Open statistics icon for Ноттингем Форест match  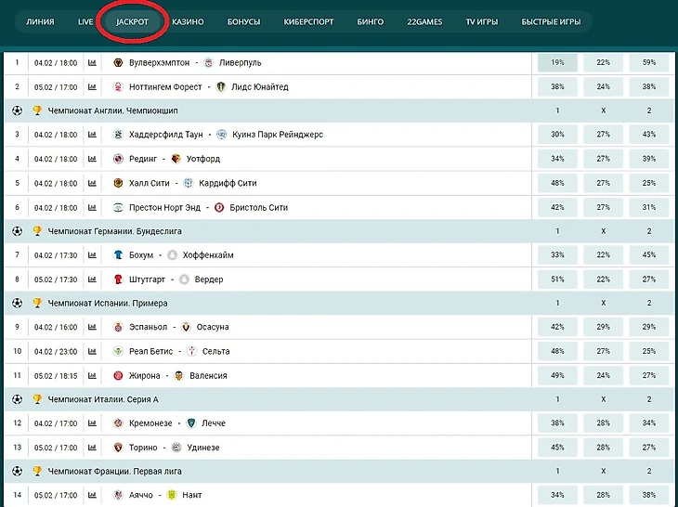[92, 87]
